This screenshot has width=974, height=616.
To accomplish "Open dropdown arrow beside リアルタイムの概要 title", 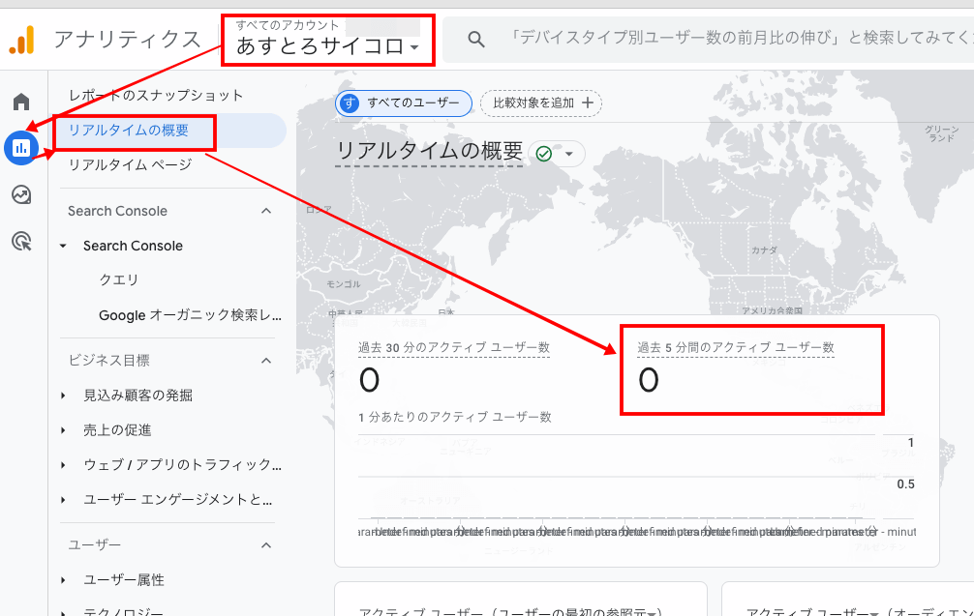I will (569, 154).
